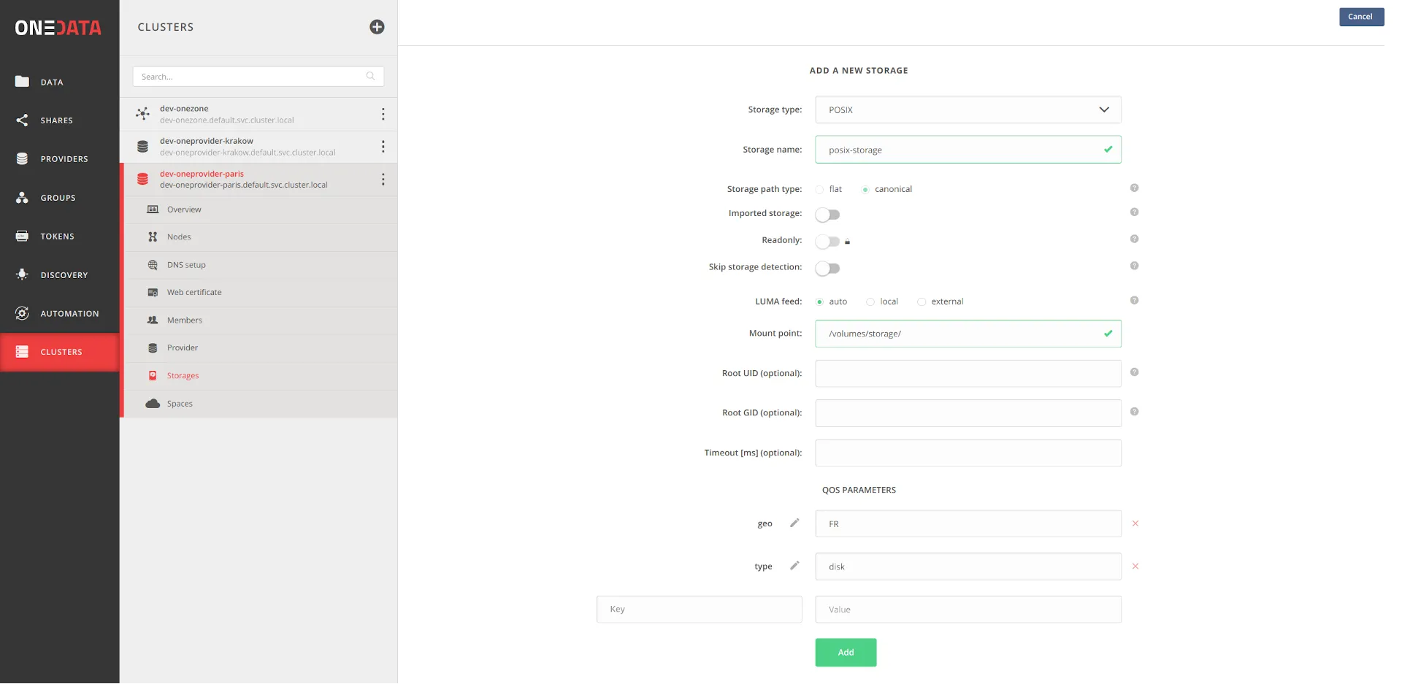Click the add cluster plus icon
The width and height of the screenshot is (1402, 684).
click(x=377, y=27)
